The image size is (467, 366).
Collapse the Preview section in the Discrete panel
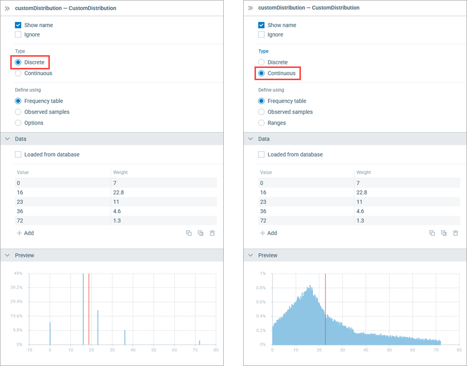pyautogui.click(x=7, y=256)
